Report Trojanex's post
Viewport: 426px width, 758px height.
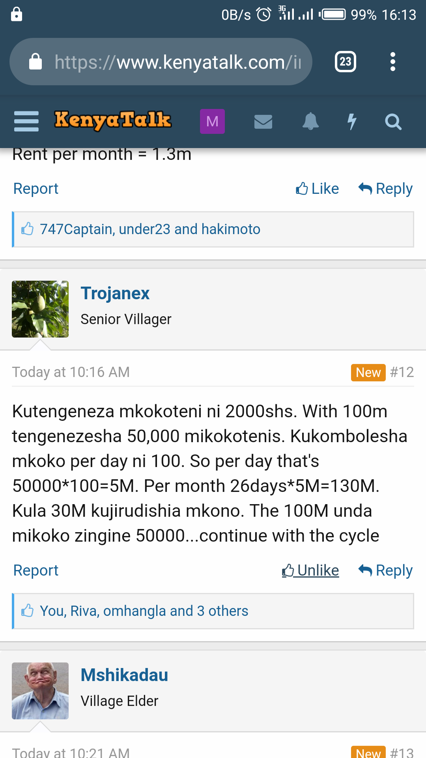[36, 570]
